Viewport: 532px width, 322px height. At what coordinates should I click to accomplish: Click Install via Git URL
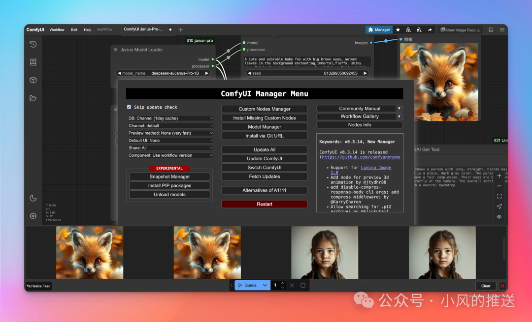click(x=265, y=136)
